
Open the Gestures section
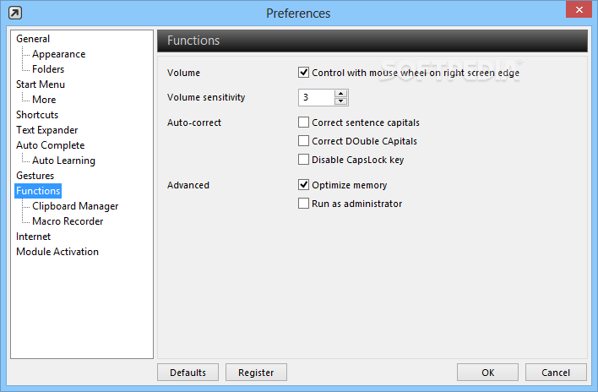click(35, 176)
